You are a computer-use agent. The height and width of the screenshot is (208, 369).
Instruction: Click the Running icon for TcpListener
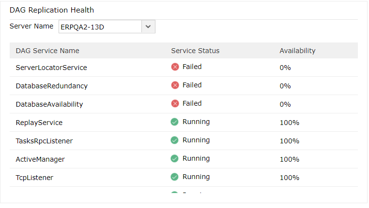point(175,177)
